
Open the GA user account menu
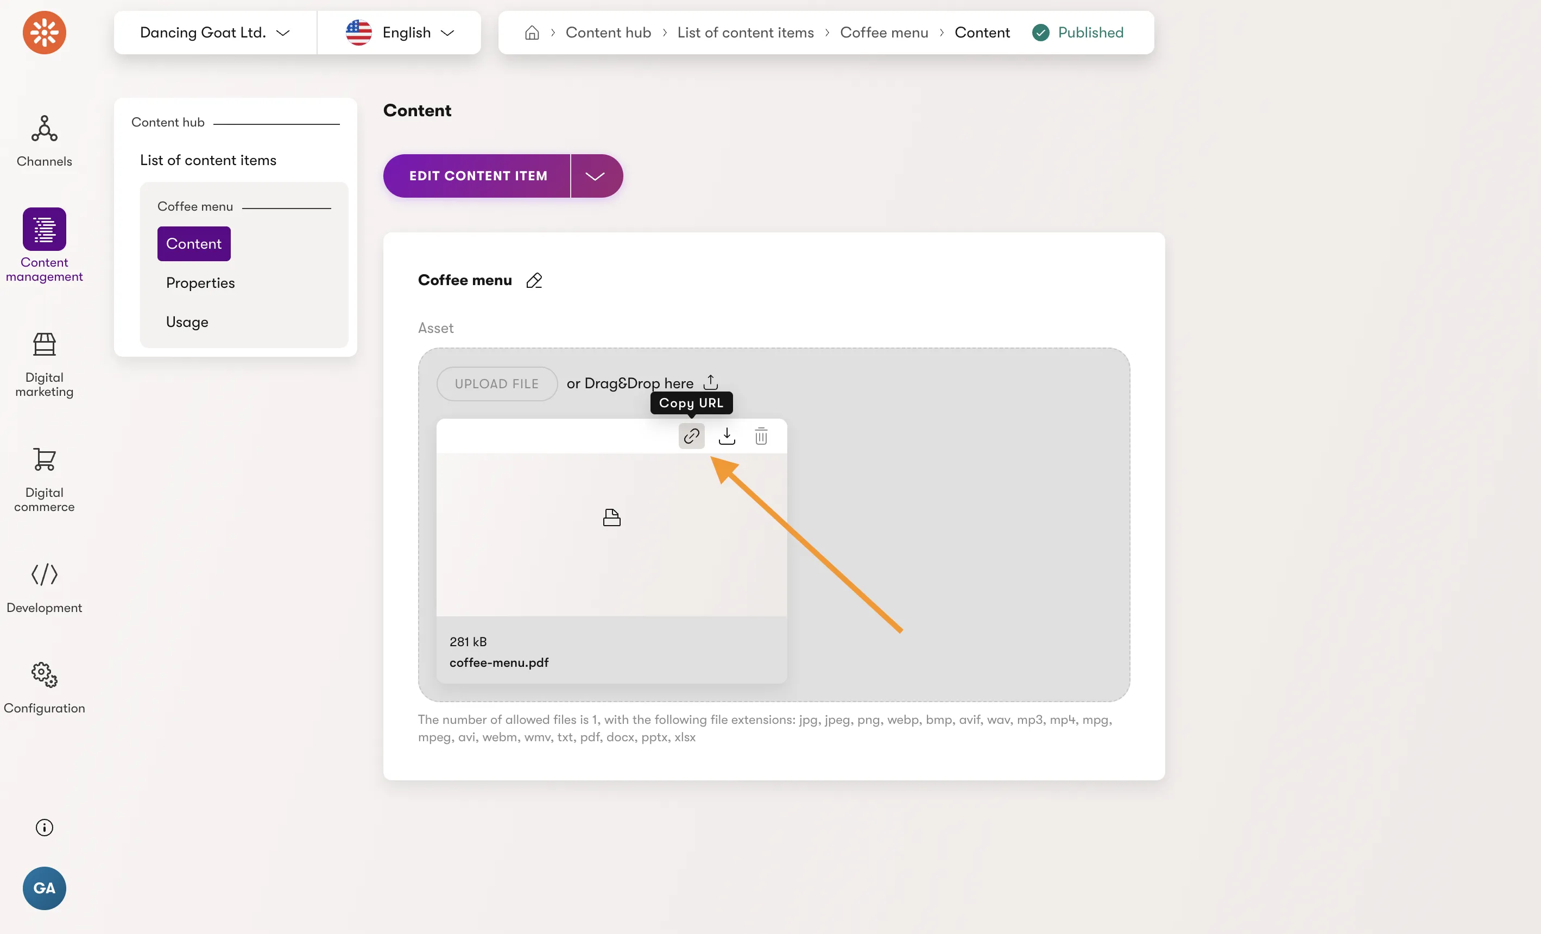click(x=45, y=888)
